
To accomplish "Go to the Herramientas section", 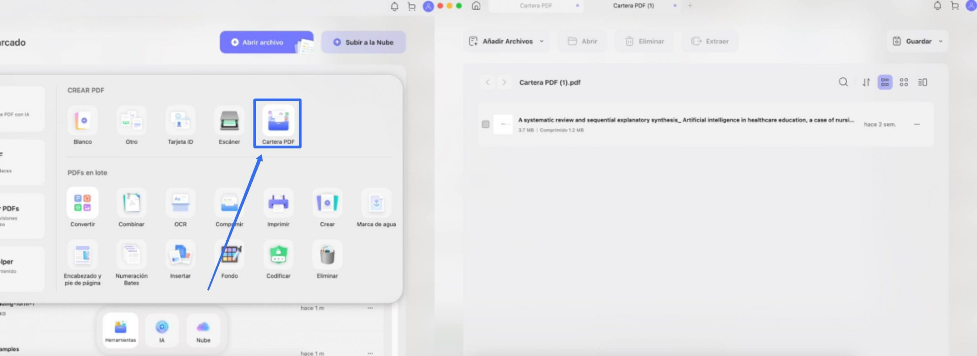I will [x=119, y=330].
